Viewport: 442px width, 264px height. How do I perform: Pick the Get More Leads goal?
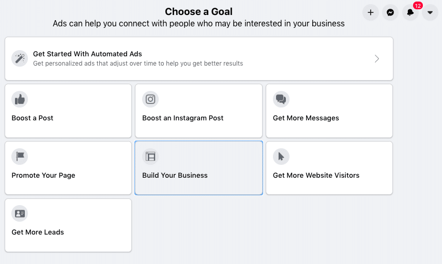tap(68, 225)
